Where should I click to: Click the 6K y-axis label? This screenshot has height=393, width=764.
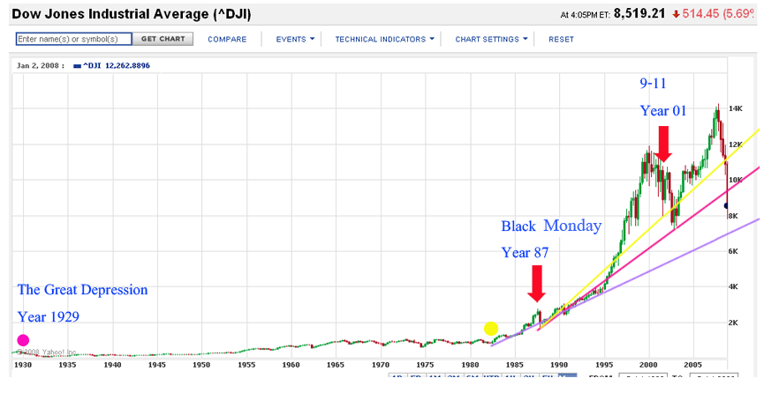click(733, 251)
